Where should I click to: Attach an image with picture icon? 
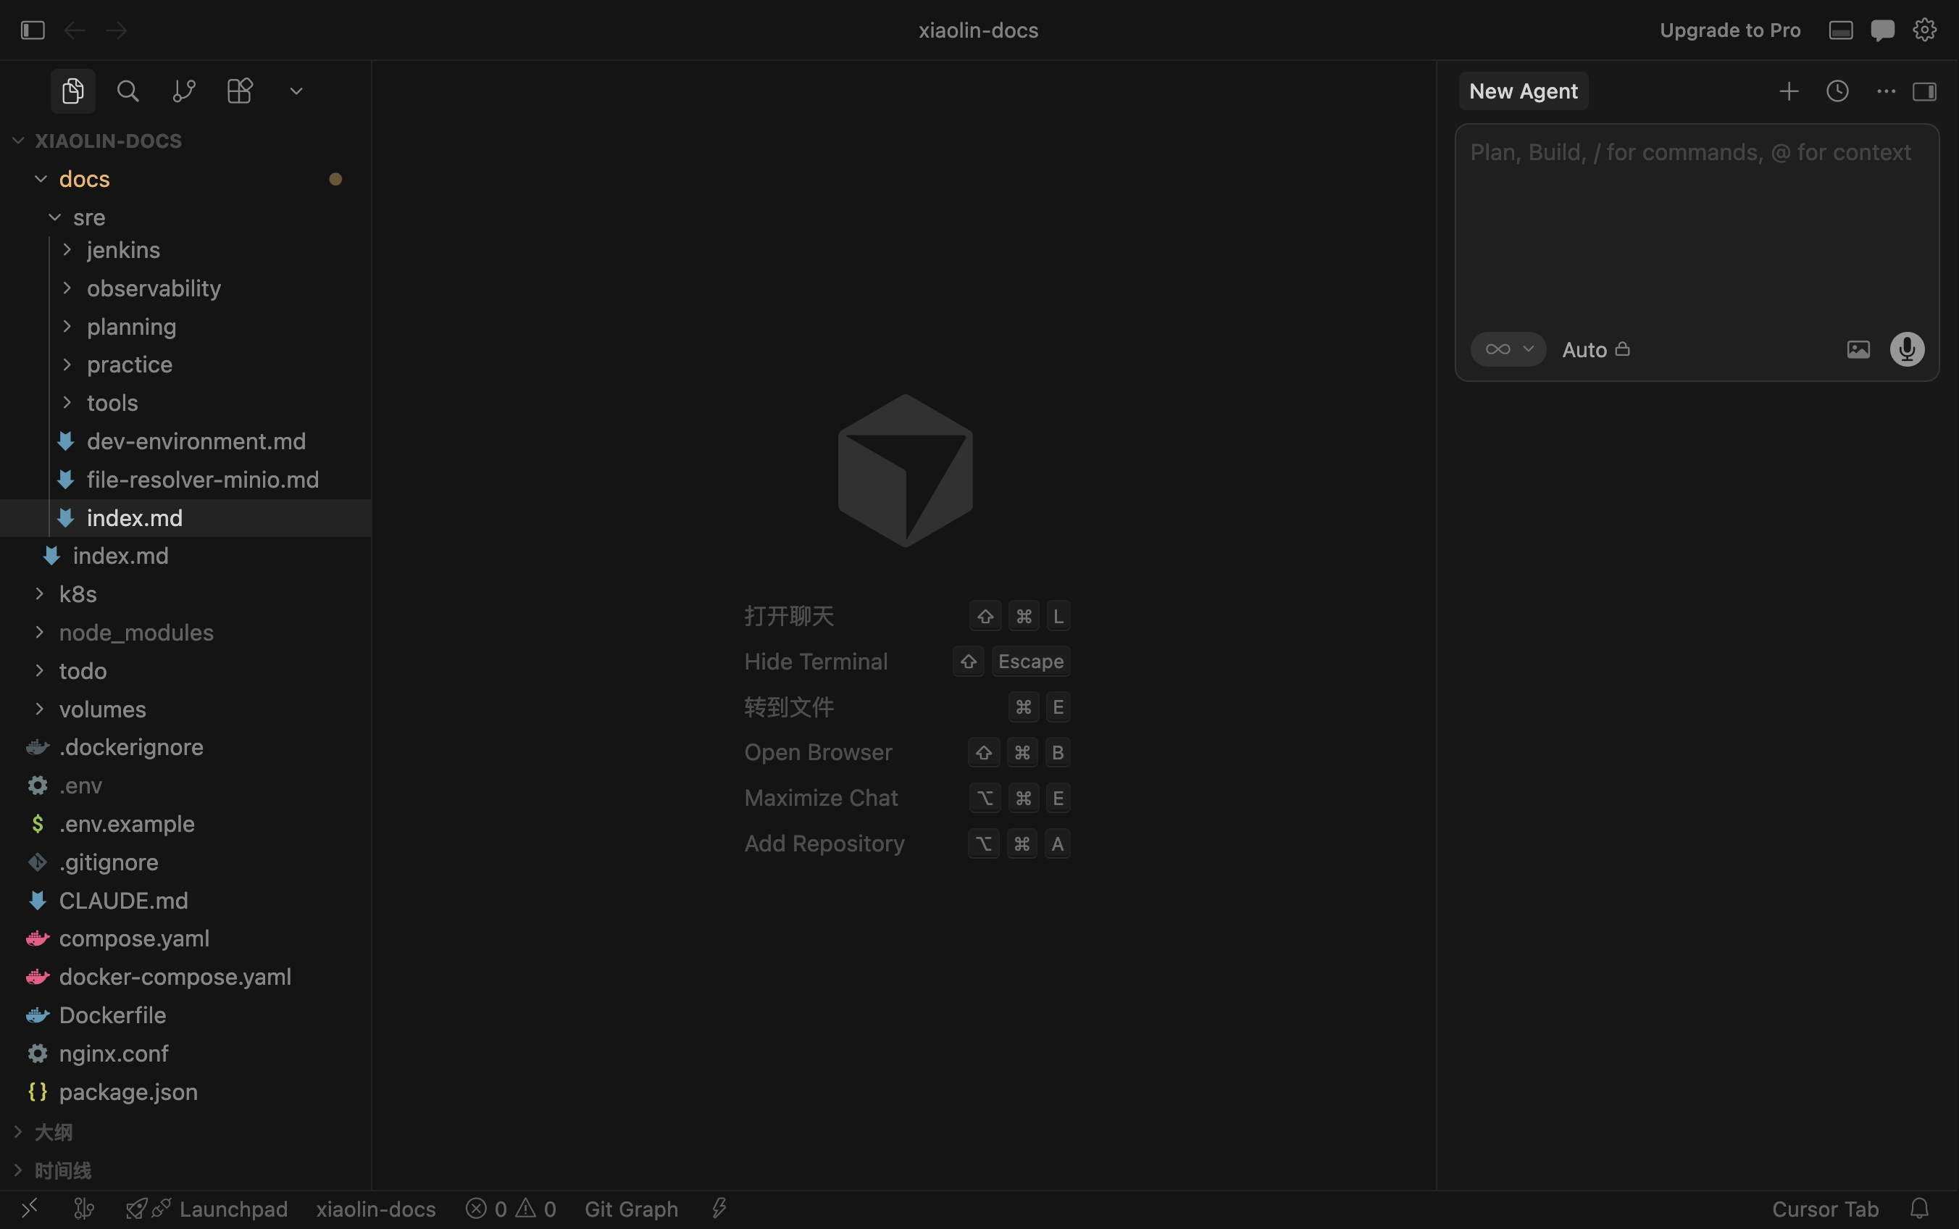[1858, 349]
